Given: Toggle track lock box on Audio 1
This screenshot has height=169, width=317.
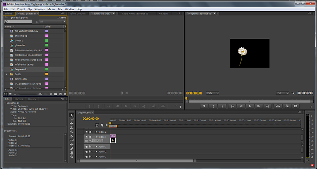Looking at the screenshot, I should point(94,146).
